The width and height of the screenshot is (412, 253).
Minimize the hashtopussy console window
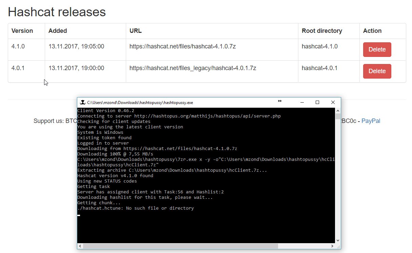pos(302,102)
